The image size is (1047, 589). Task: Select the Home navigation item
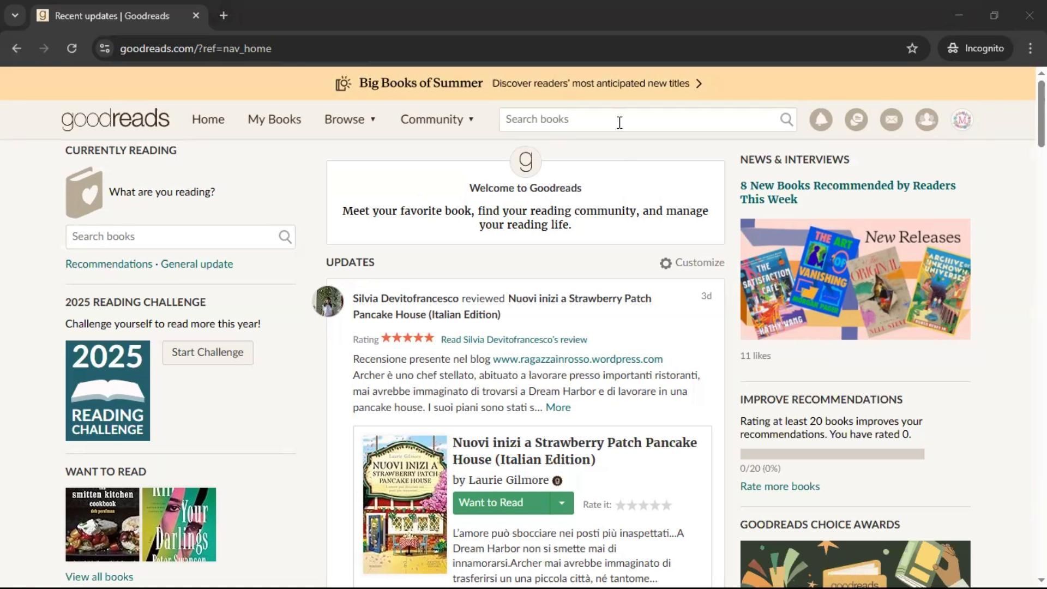click(208, 119)
